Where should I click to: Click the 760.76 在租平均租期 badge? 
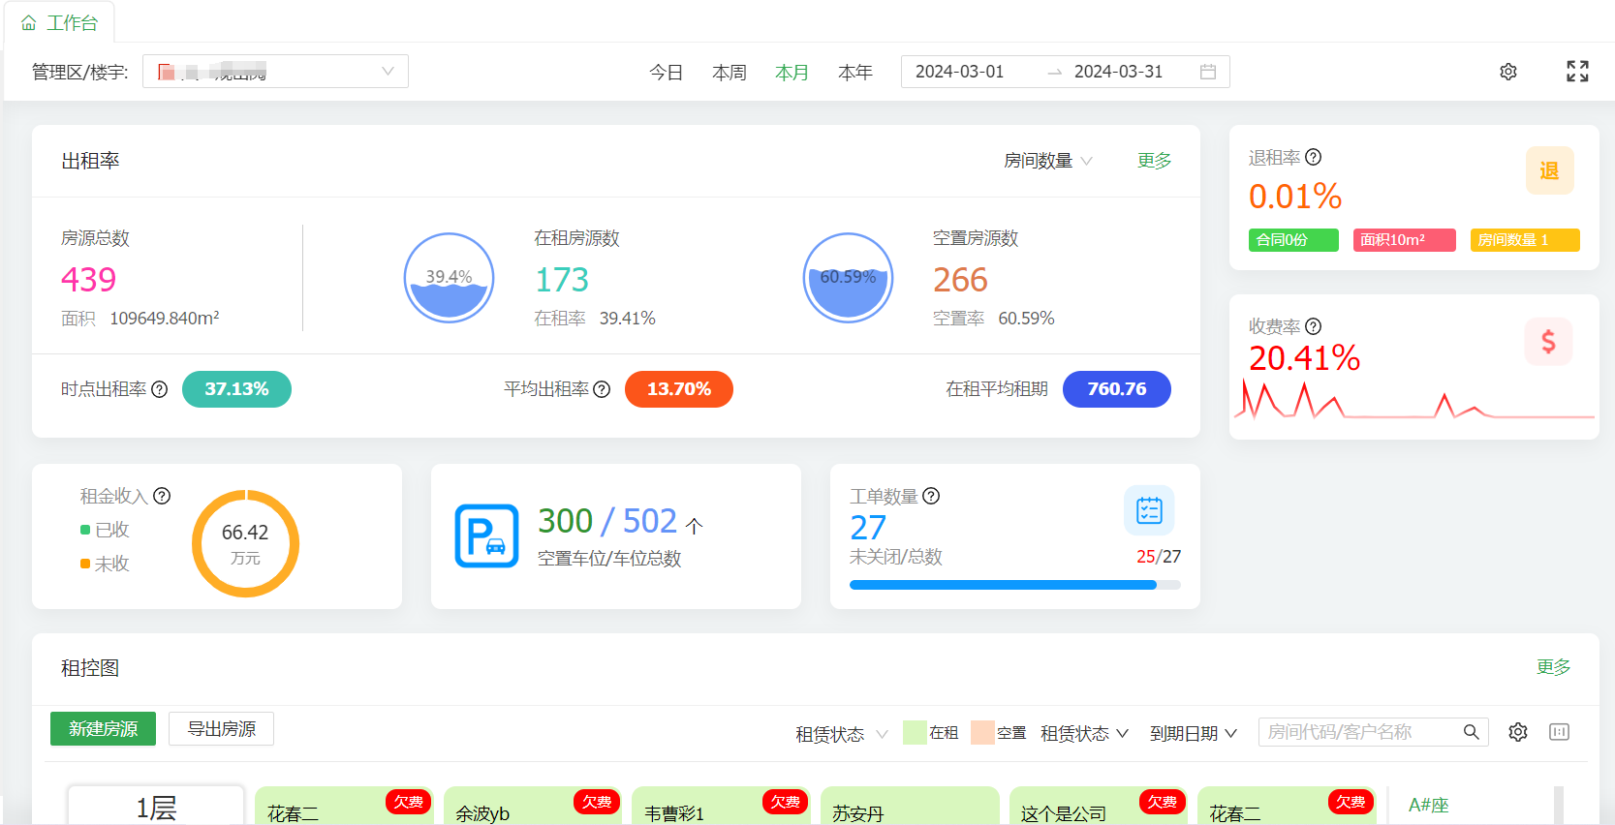coord(1117,389)
